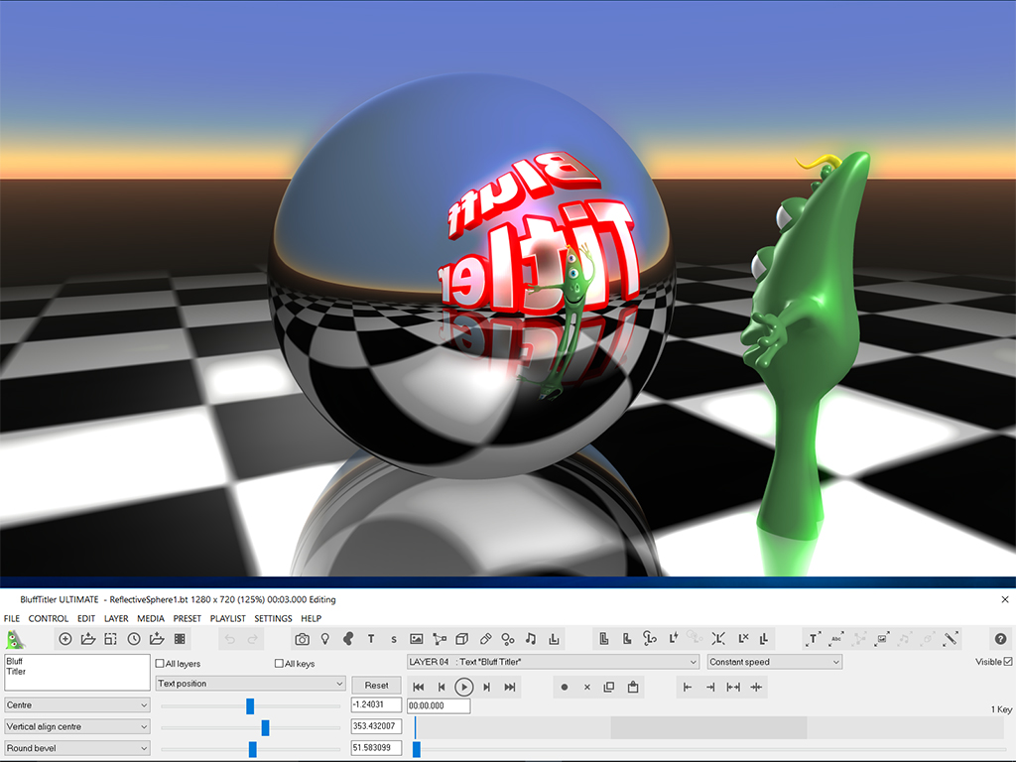Screen dimensions: 1016x762
Task: Click the Reset button
Action: pyautogui.click(x=376, y=685)
